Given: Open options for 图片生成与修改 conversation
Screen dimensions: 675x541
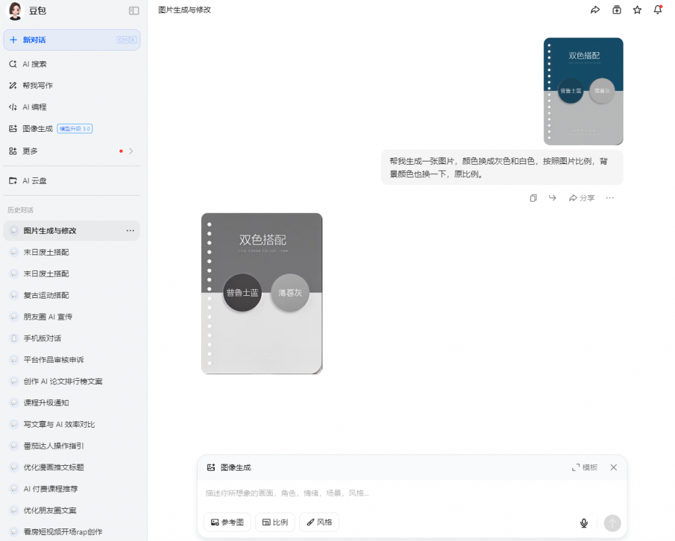Looking at the screenshot, I should 130,231.
